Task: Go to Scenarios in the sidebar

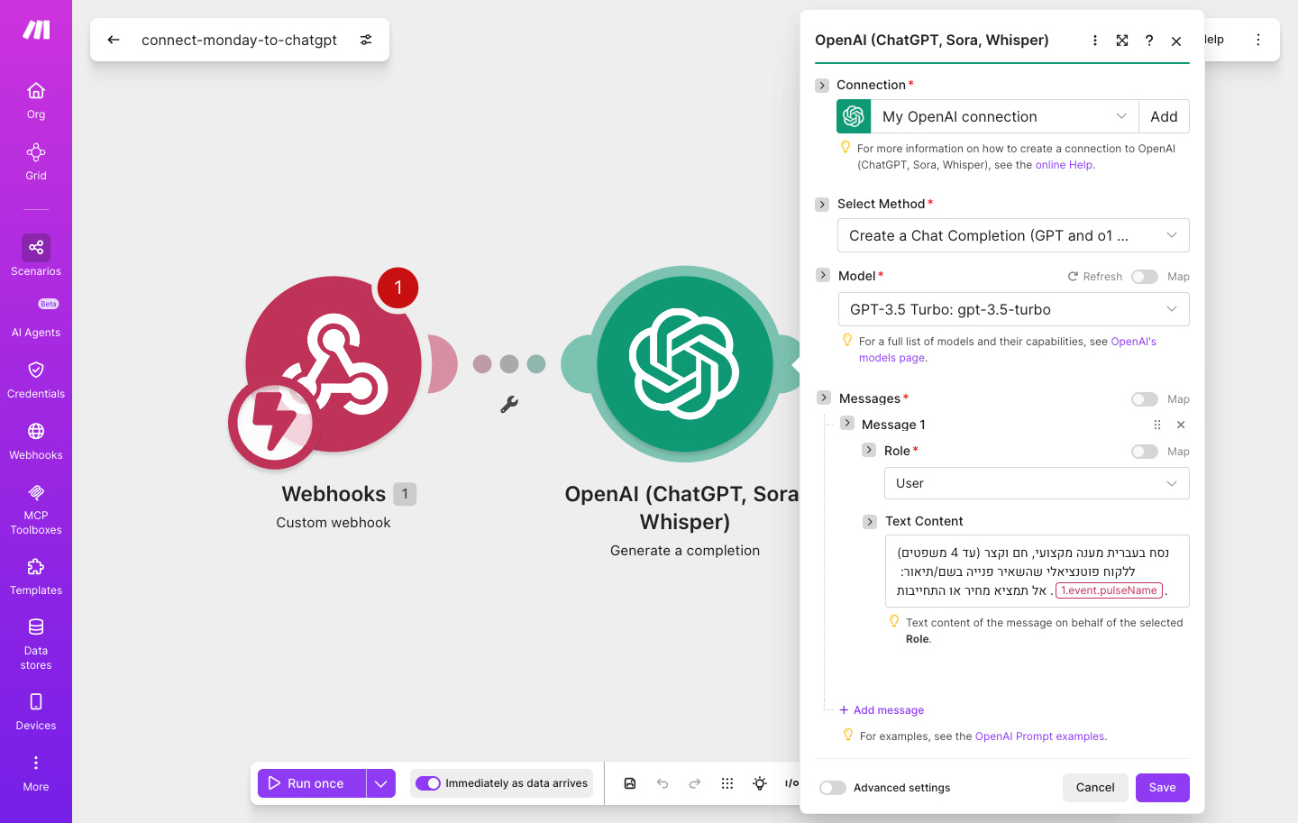Action: pos(36,256)
